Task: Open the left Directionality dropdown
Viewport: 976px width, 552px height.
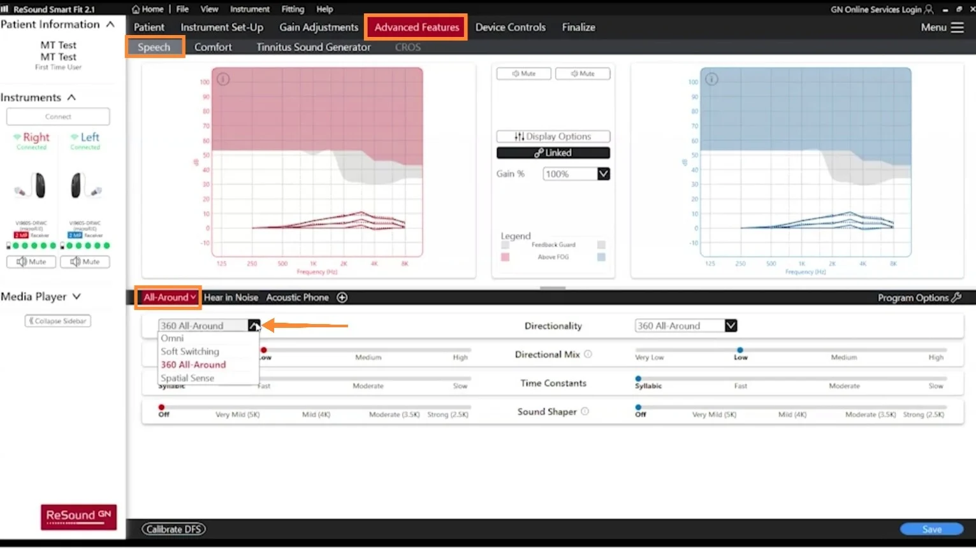Action: click(731, 325)
